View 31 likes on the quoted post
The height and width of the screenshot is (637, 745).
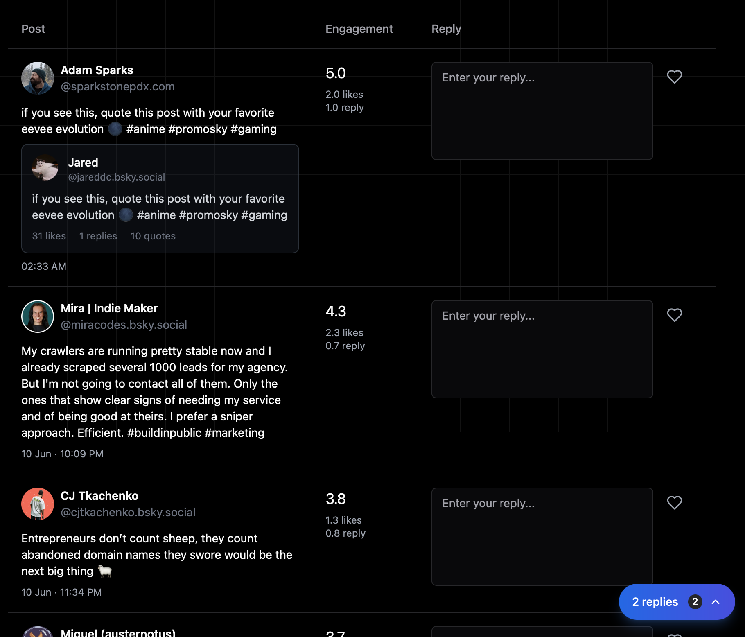tap(49, 236)
